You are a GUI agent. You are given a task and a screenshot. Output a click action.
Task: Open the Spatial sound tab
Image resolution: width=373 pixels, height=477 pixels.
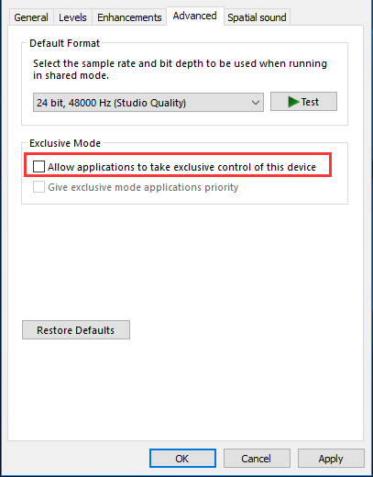(257, 17)
